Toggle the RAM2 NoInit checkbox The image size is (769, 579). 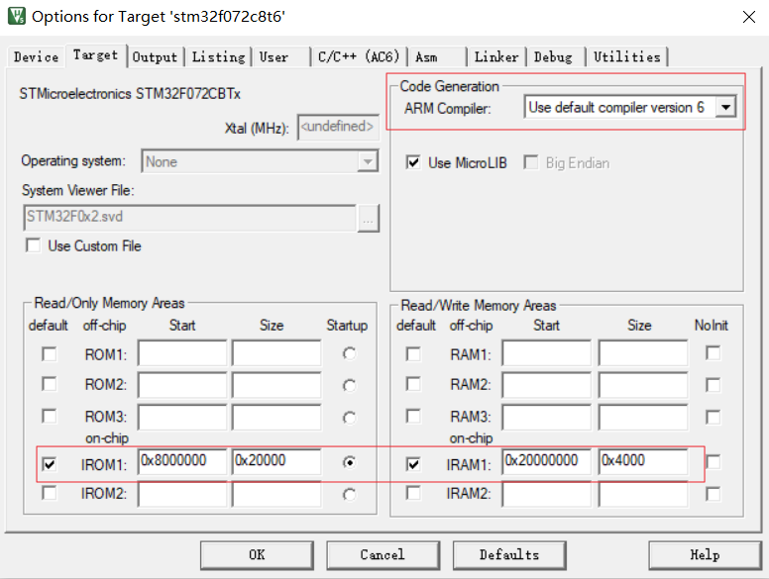(714, 385)
